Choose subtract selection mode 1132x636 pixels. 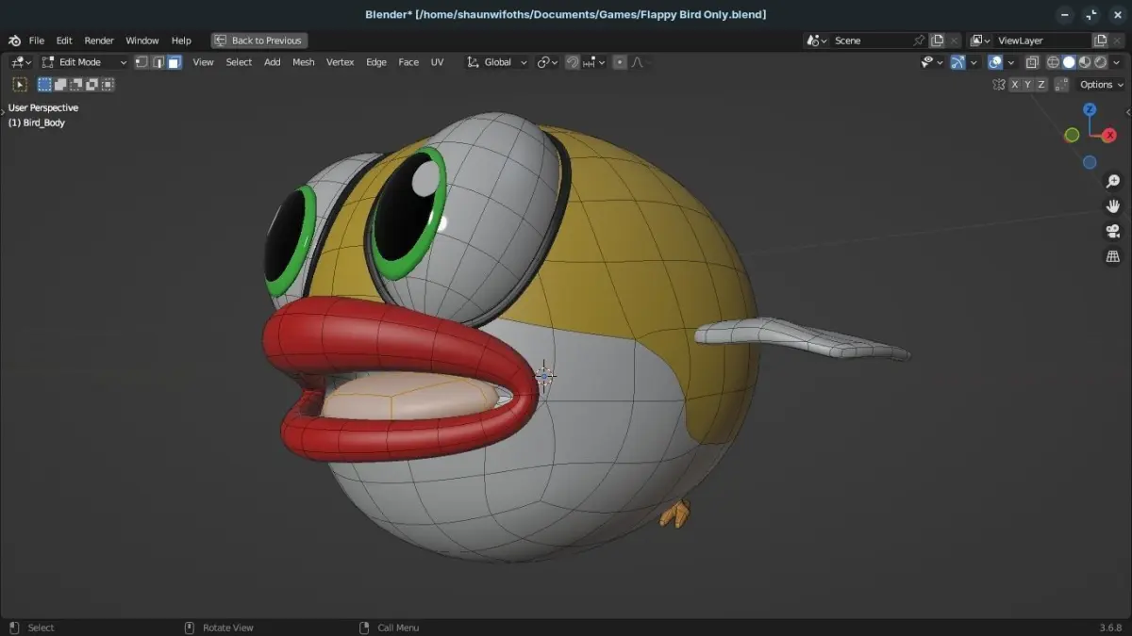76,85
